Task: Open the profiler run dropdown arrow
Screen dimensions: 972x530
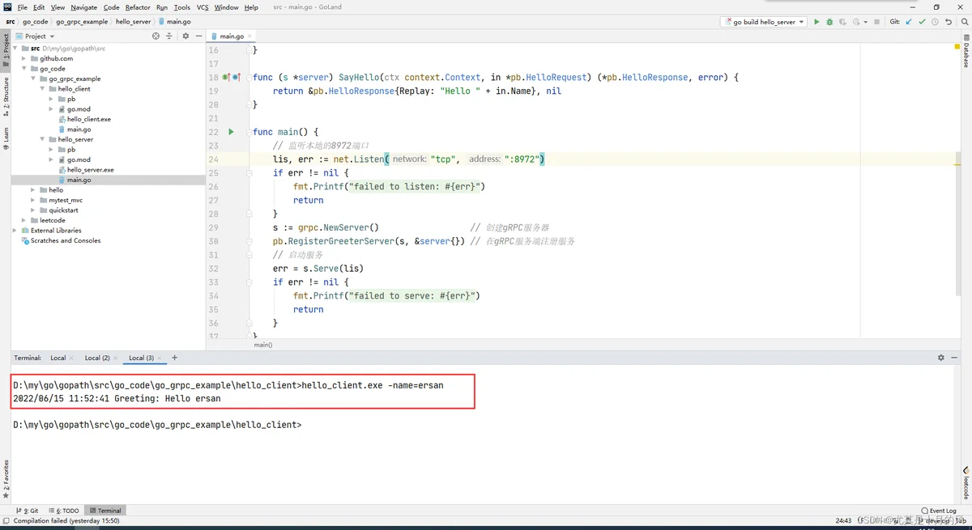Action: pos(866,22)
